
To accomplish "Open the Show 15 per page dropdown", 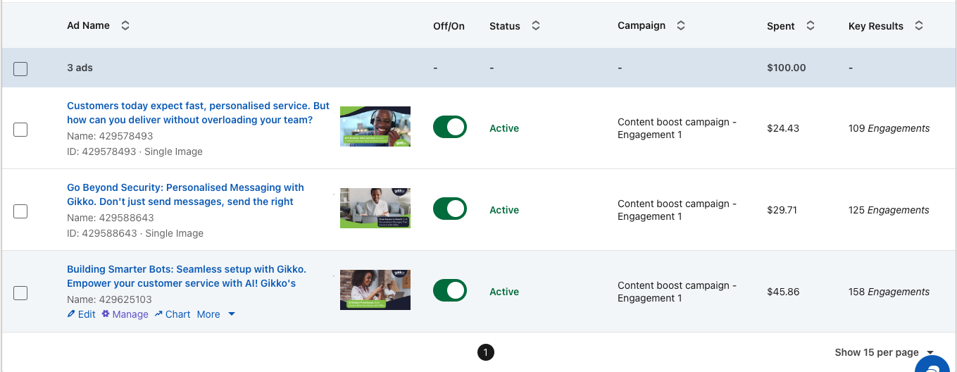I will coord(884,352).
